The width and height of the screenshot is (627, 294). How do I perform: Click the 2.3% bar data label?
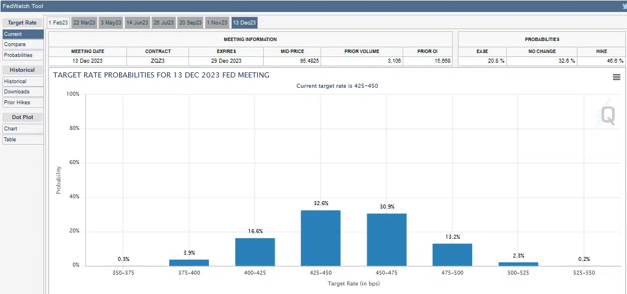click(518, 256)
